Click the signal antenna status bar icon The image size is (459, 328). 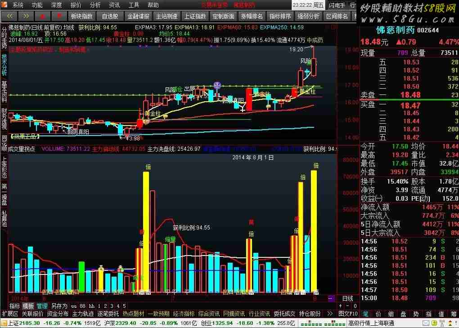tap(442, 324)
